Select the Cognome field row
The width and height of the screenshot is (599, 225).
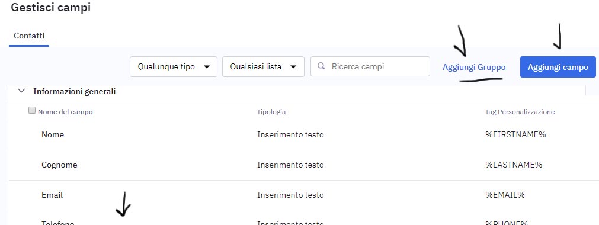pyautogui.click(x=304, y=165)
